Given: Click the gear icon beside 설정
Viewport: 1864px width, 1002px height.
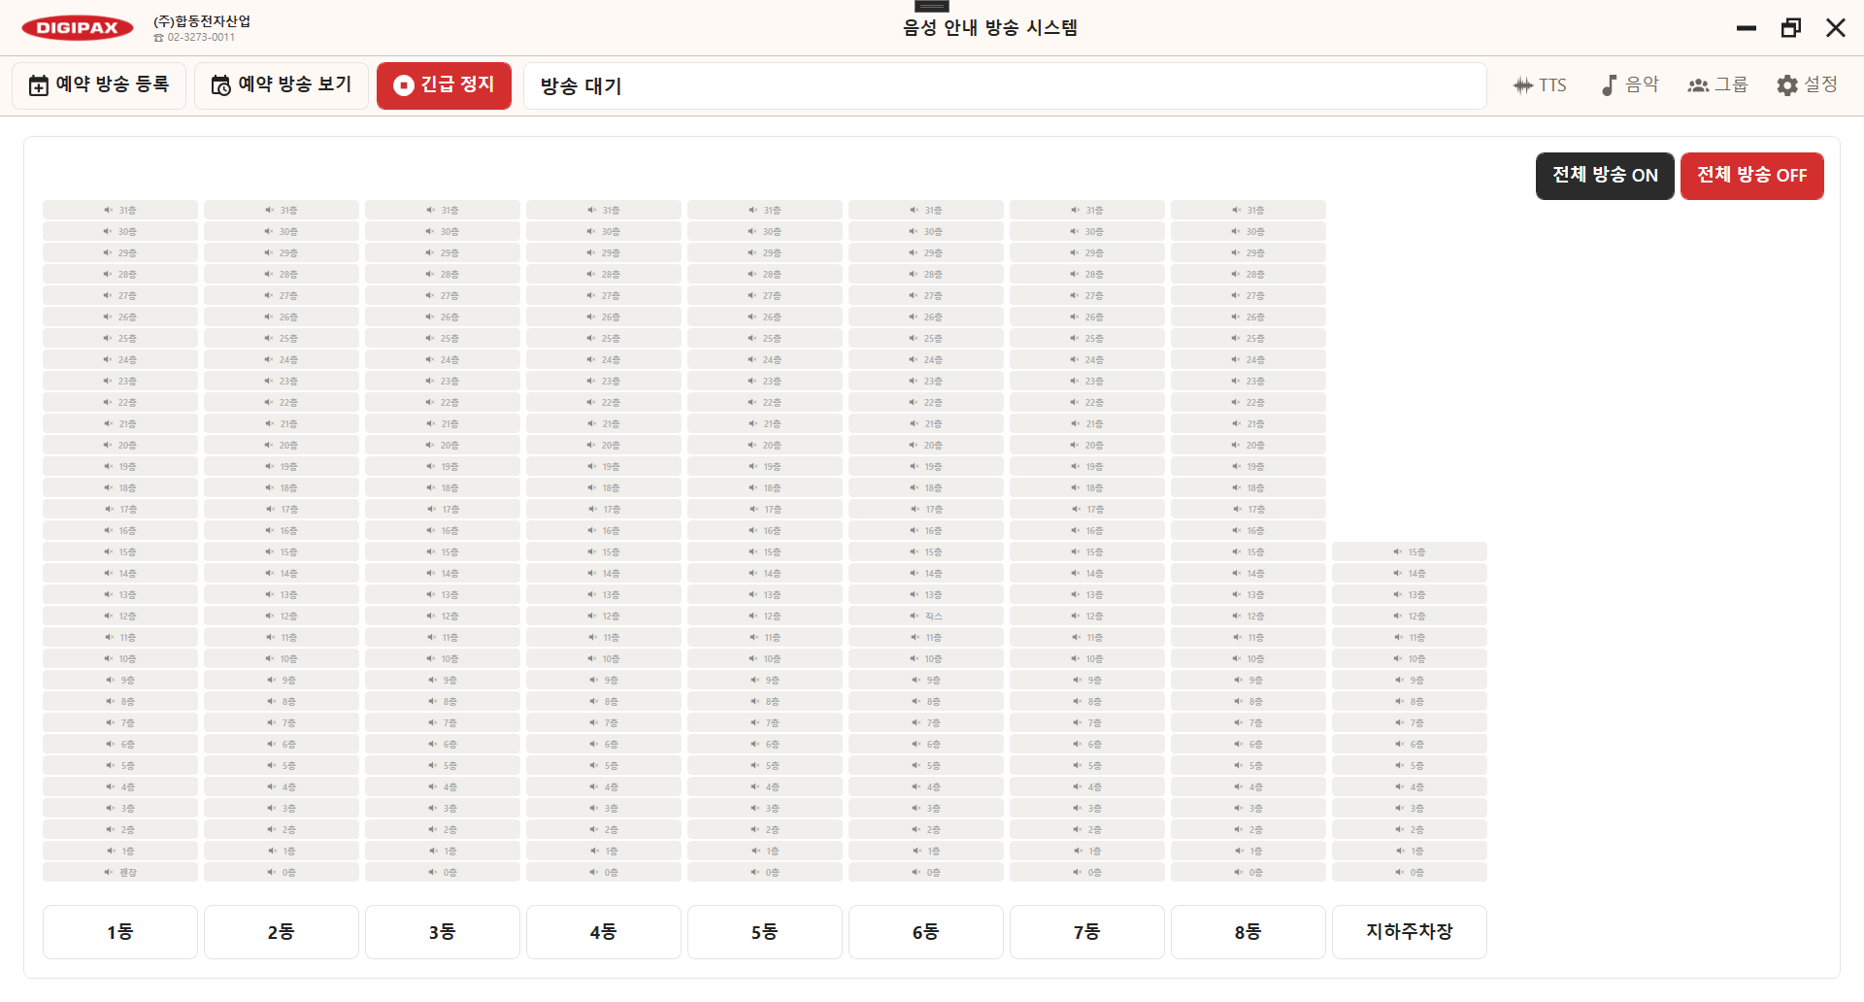Looking at the screenshot, I should click(1787, 85).
